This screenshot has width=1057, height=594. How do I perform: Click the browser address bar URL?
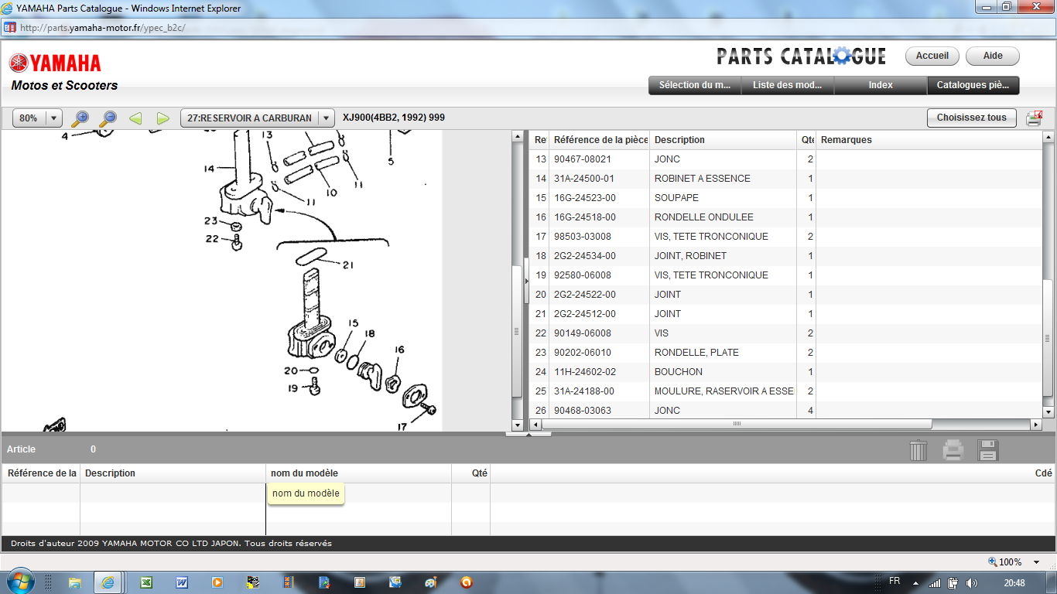click(102, 27)
